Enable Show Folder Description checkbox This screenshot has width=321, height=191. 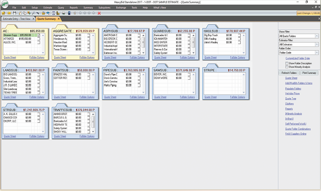[x=286, y=63]
